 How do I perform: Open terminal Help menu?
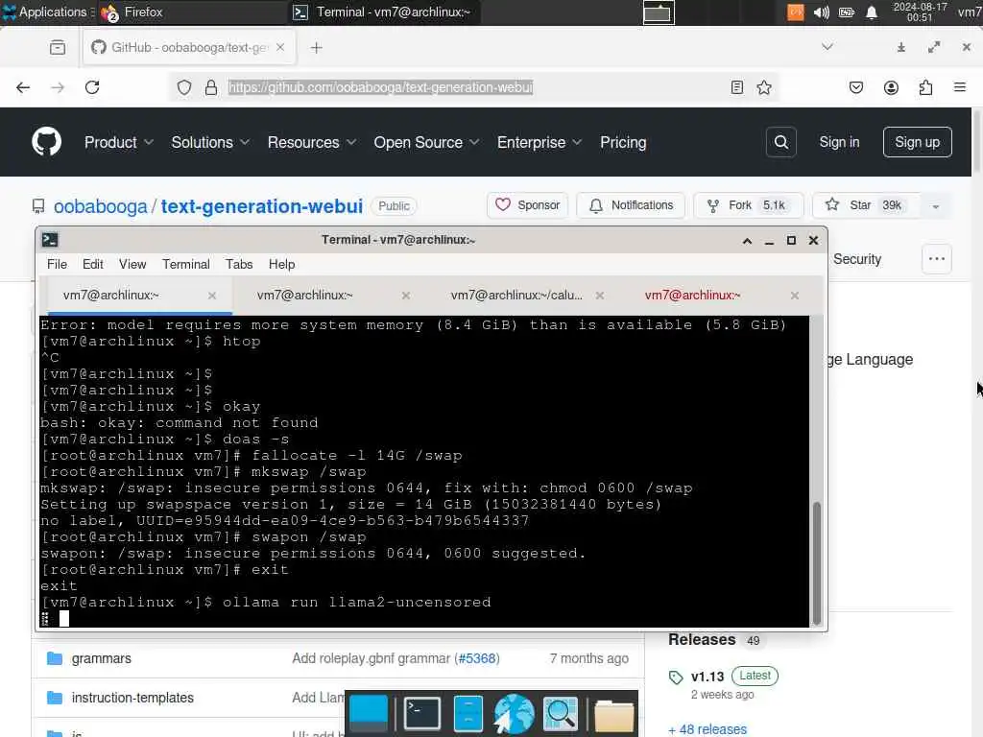[281, 265]
